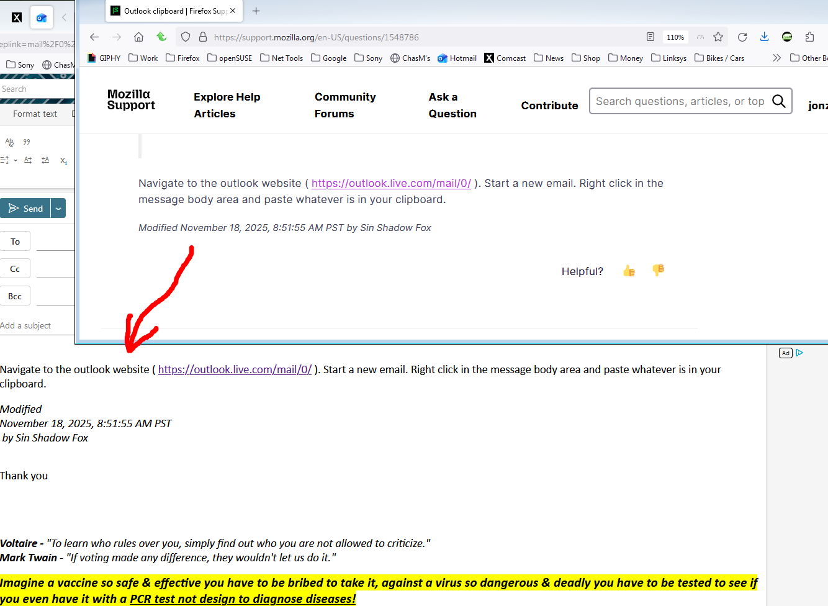Click the Firefox address bar URL
828x606 pixels.
click(317, 37)
